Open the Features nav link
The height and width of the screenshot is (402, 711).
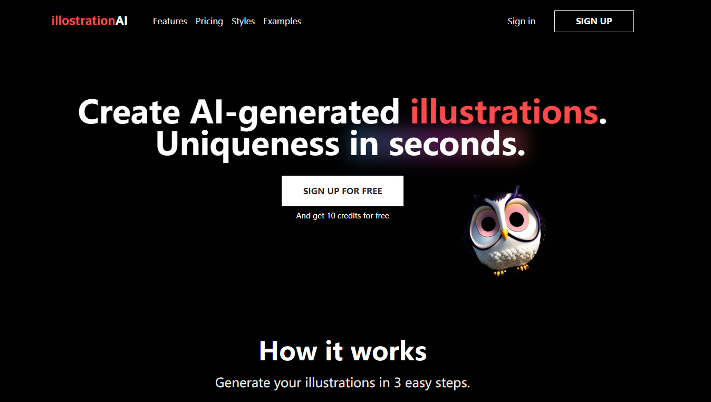click(170, 21)
